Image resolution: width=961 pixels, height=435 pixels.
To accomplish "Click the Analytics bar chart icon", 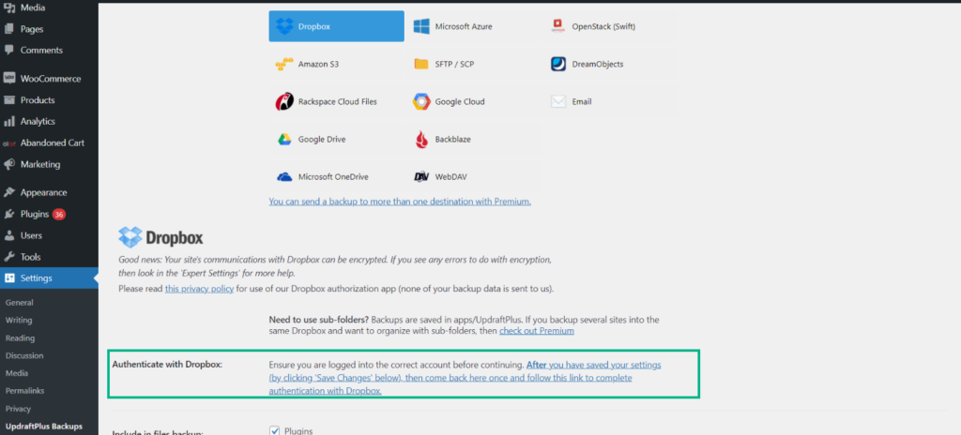I will pyautogui.click(x=9, y=121).
